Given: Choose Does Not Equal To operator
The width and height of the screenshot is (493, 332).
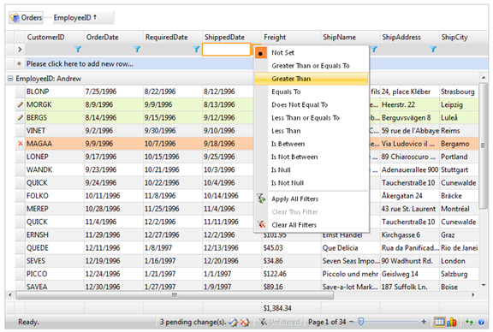Looking at the screenshot, I should (311, 104).
